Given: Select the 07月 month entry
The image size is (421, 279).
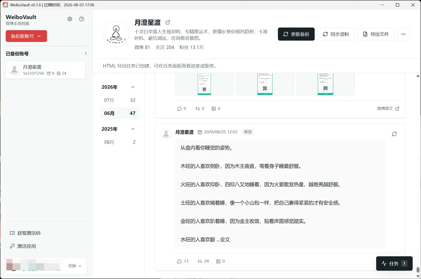Looking at the screenshot, I should (120, 100).
